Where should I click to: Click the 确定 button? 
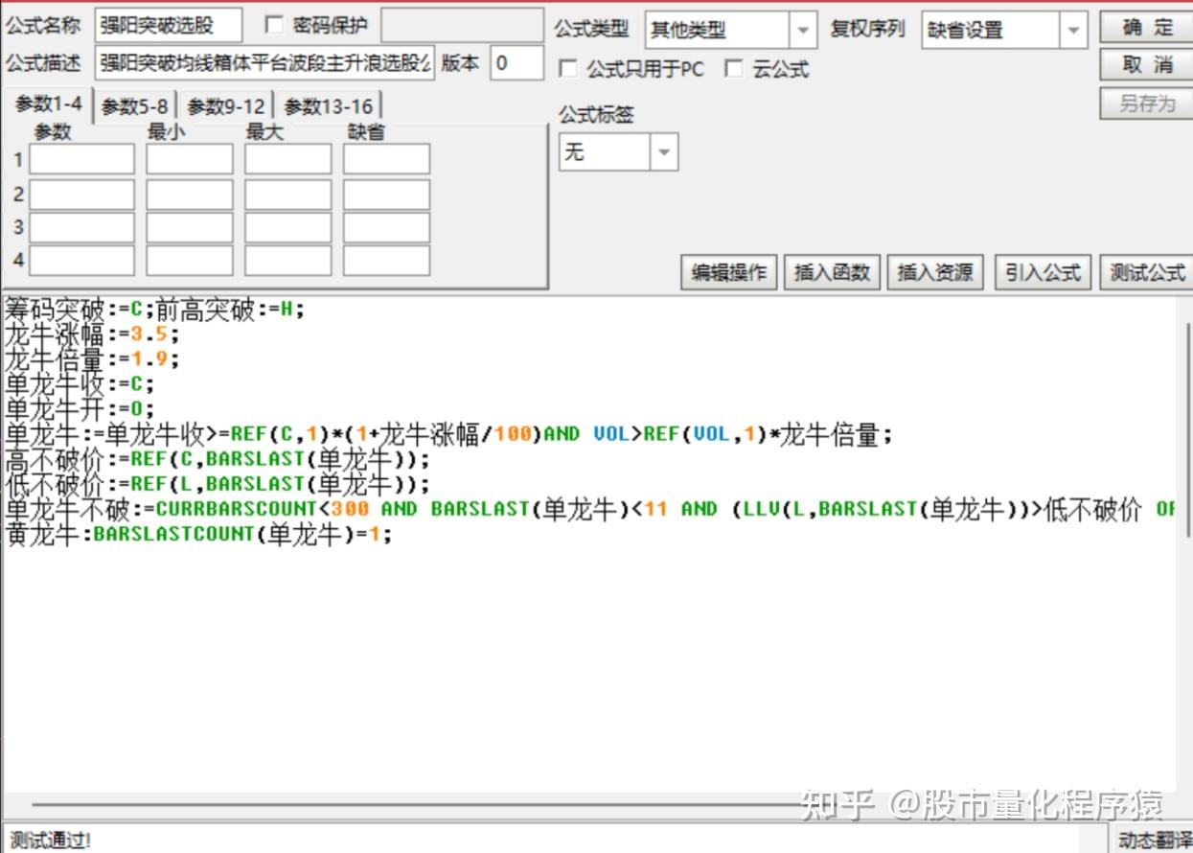[x=1146, y=28]
